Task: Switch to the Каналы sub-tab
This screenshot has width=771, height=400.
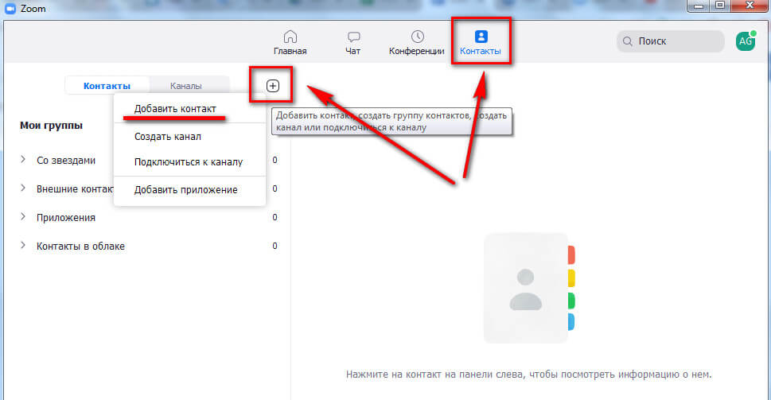Action: [x=186, y=86]
